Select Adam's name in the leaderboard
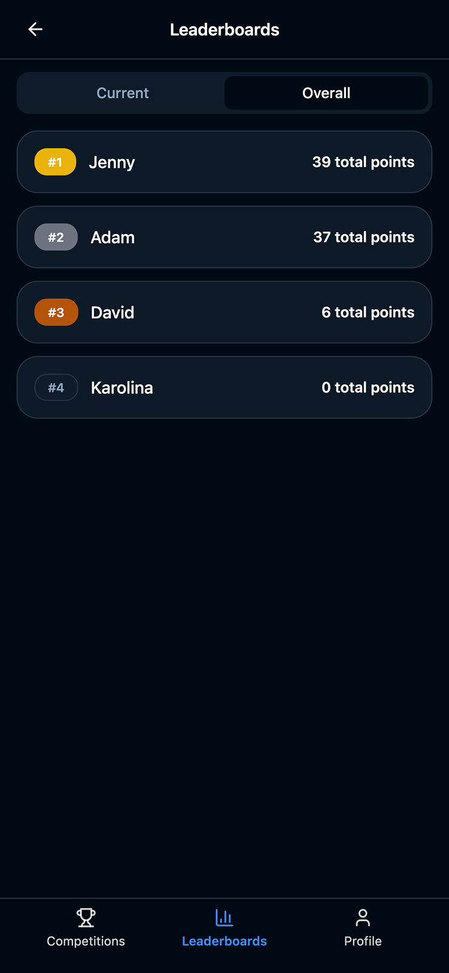 [113, 238]
